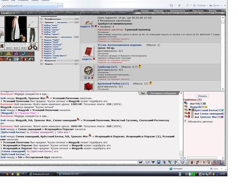The image size is (238, 190).
Task: Open the second Бойцовский клуб taskbar window
Action: click(71, 174)
